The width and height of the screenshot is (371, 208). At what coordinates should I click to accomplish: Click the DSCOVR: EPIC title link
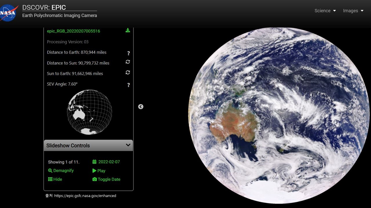tap(44, 8)
